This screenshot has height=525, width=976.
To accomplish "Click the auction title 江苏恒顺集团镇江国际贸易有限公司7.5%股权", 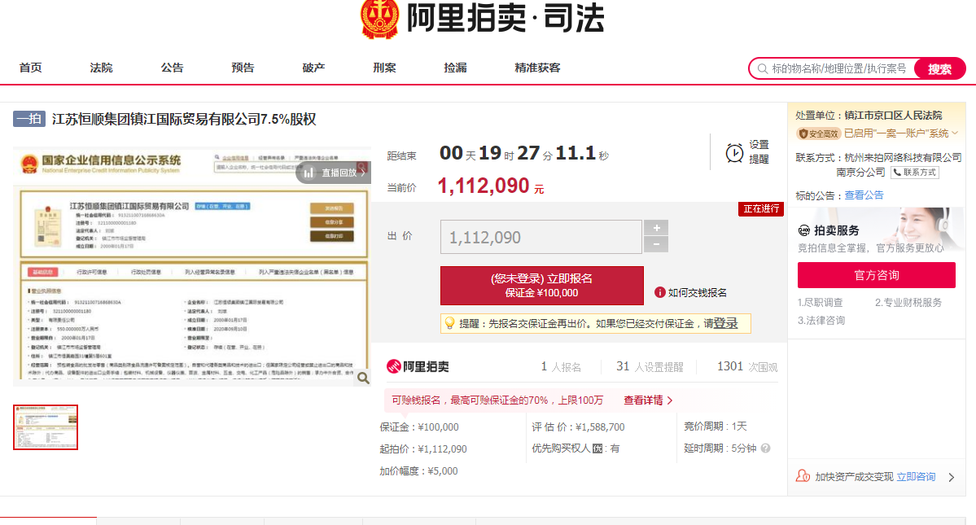I will [x=184, y=119].
